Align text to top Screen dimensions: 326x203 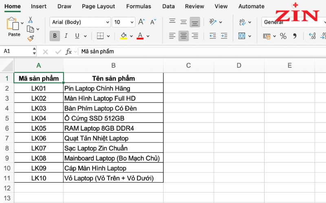tap(172, 21)
